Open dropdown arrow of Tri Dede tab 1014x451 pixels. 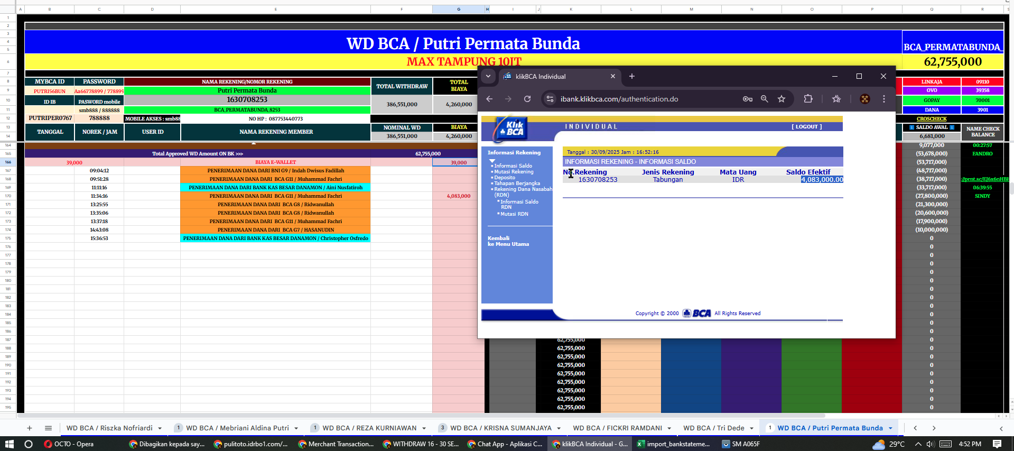751,428
